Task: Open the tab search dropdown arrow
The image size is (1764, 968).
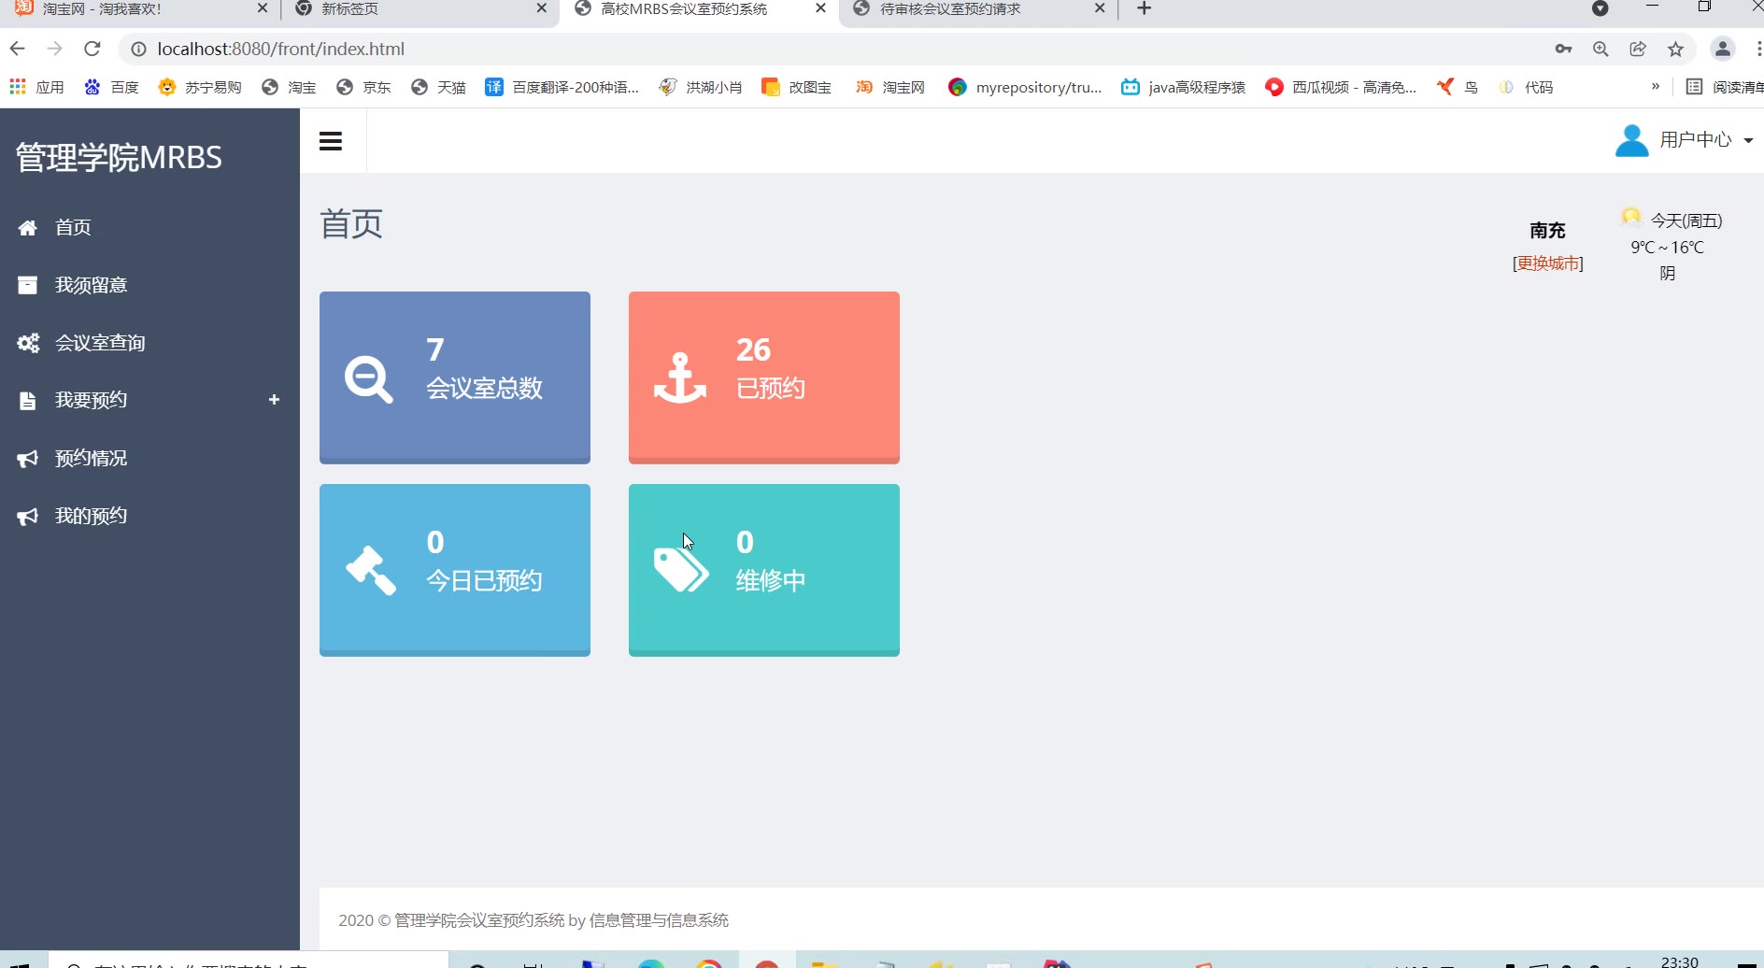Action: (1600, 8)
